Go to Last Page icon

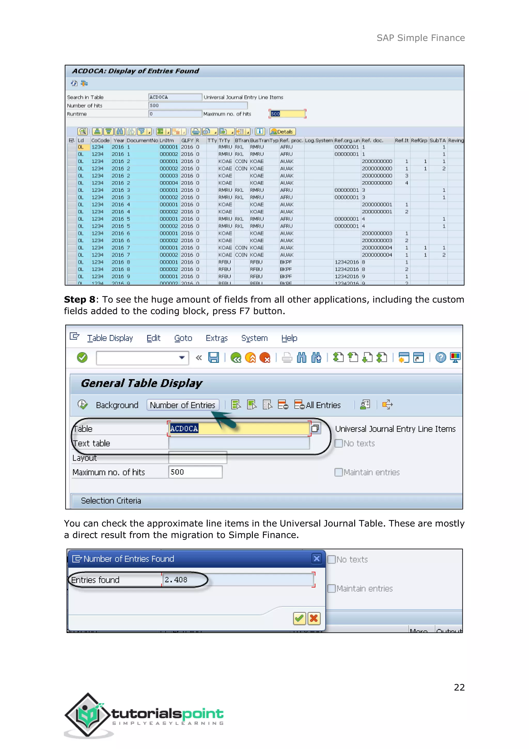tap(382, 357)
